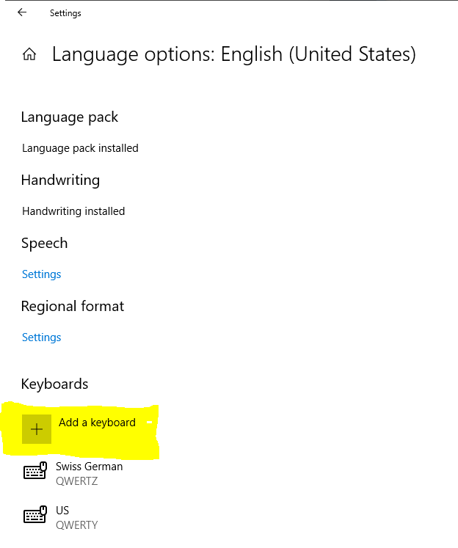458x548 pixels.
Task: Click the 'Add a keyboard' label
Action: 97,423
